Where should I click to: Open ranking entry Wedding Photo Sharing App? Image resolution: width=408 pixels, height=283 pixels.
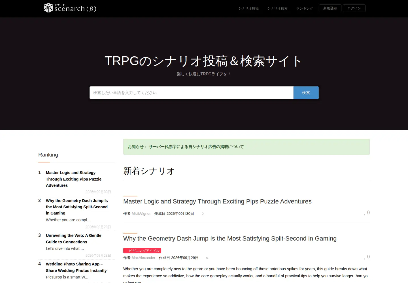[x=76, y=267]
